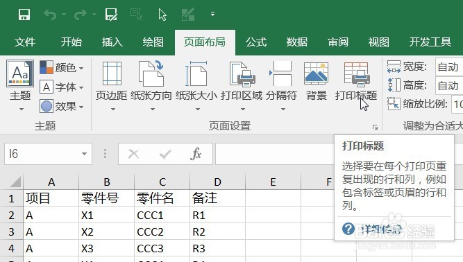The width and height of the screenshot is (463, 262).
Task: Click into the formula bar input
Action: [x=275, y=154]
